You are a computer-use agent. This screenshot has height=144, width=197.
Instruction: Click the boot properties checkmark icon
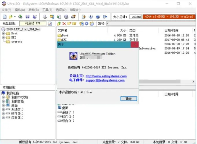pos(50,24)
